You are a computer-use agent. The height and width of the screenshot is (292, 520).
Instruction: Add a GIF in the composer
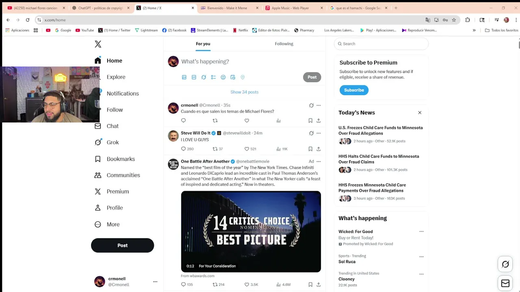coord(194,77)
